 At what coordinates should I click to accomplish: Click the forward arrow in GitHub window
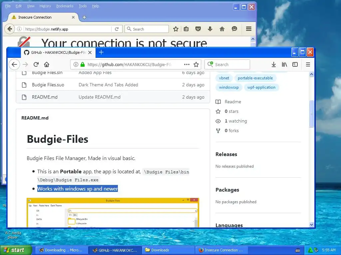point(25,64)
